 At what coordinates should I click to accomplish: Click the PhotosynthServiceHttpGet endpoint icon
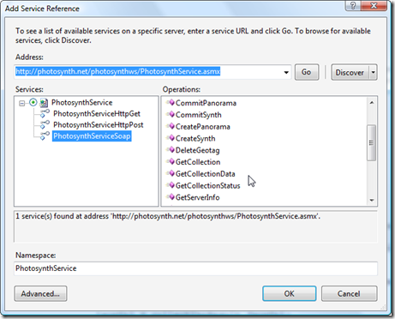coord(45,113)
